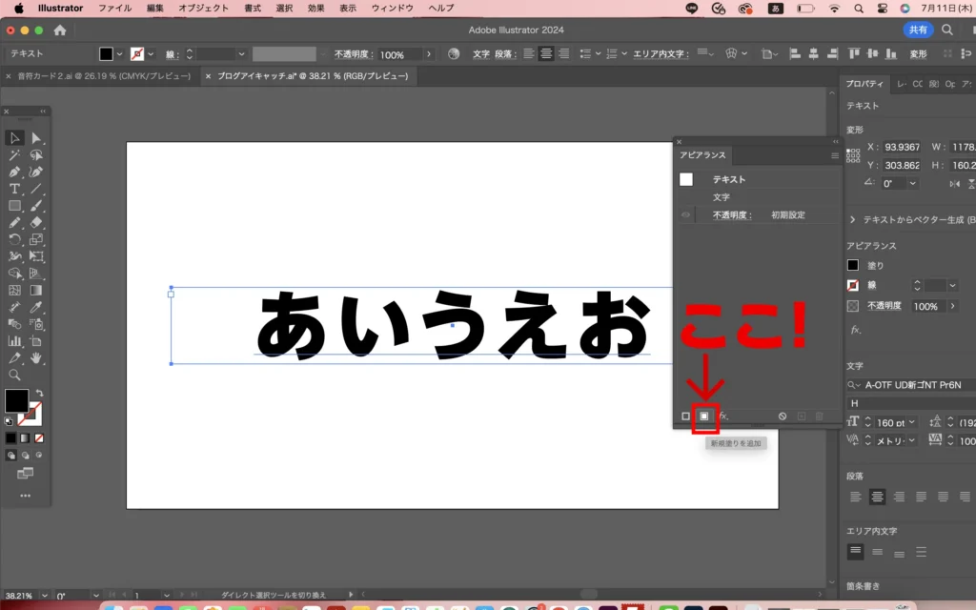Click Clear Appearance icon in Appearance panel
The image size is (976, 610).
(x=783, y=416)
